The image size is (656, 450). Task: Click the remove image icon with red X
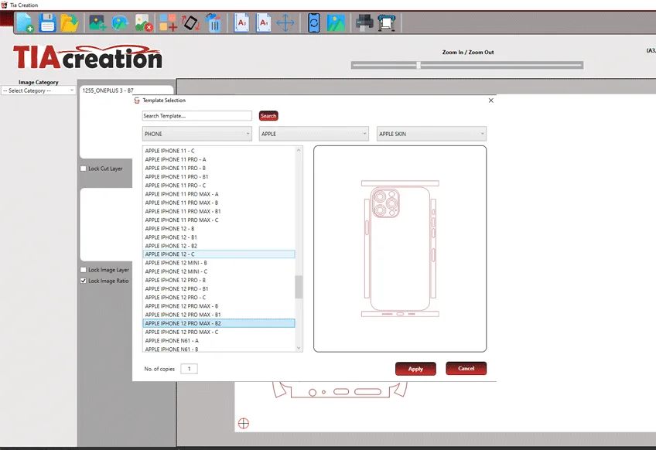click(144, 22)
